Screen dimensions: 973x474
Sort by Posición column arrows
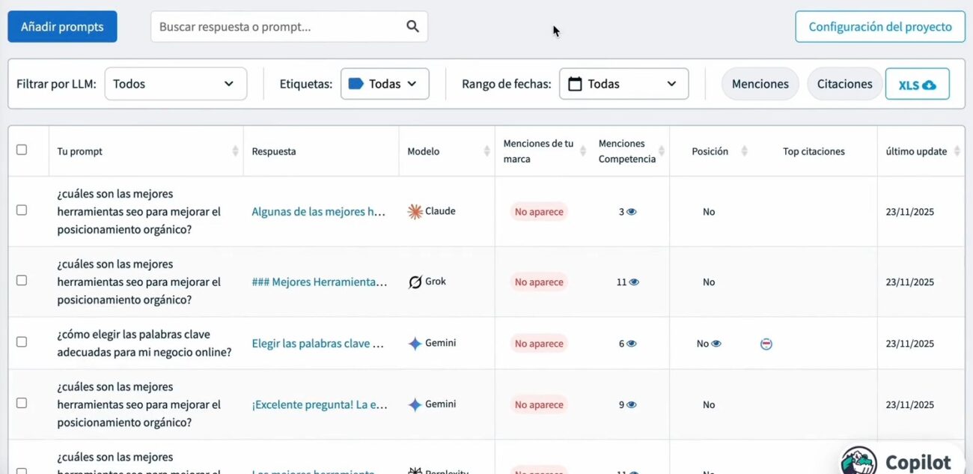tap(744, 151)
